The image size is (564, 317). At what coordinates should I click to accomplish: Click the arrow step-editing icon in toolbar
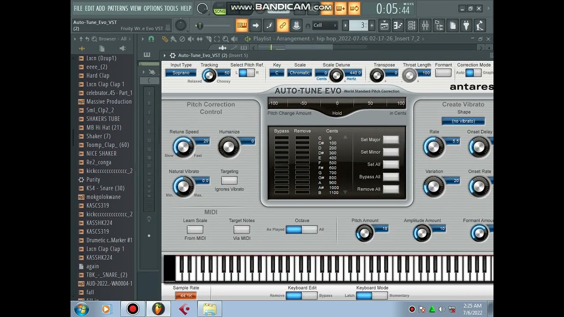point(256,26)
